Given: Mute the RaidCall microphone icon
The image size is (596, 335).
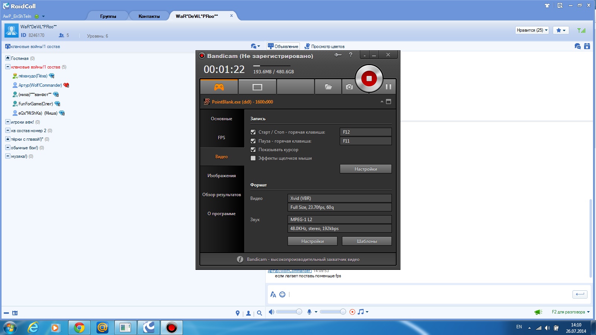Looking at the screenshot, I should point(309,312).
